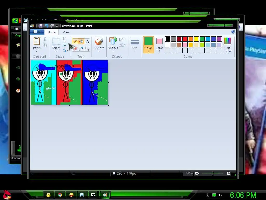The height and width of the screenshot is (200, 266).
Task: Open Edit colors dialog
Action: pyautogui.click(x=227, y=45)
